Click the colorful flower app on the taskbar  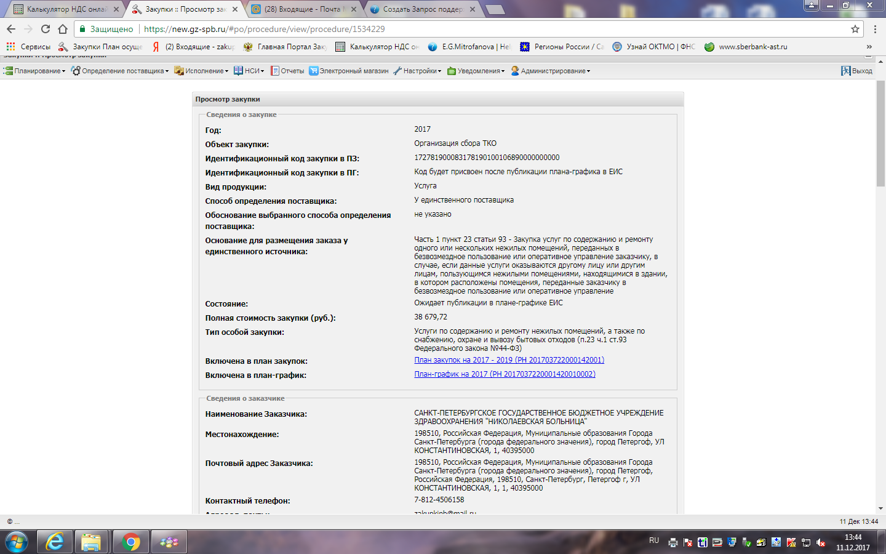click(x=169, y=542)
